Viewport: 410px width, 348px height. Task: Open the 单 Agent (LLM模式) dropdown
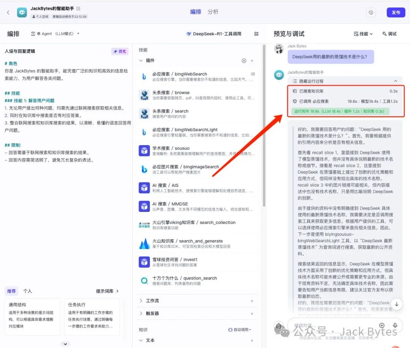pos(55,34)
